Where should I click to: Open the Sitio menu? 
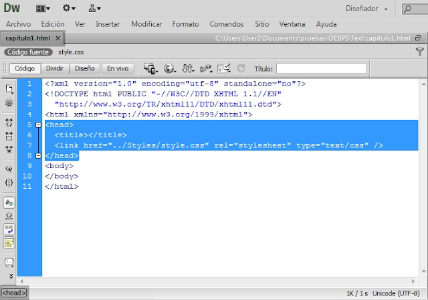[261, 24]
